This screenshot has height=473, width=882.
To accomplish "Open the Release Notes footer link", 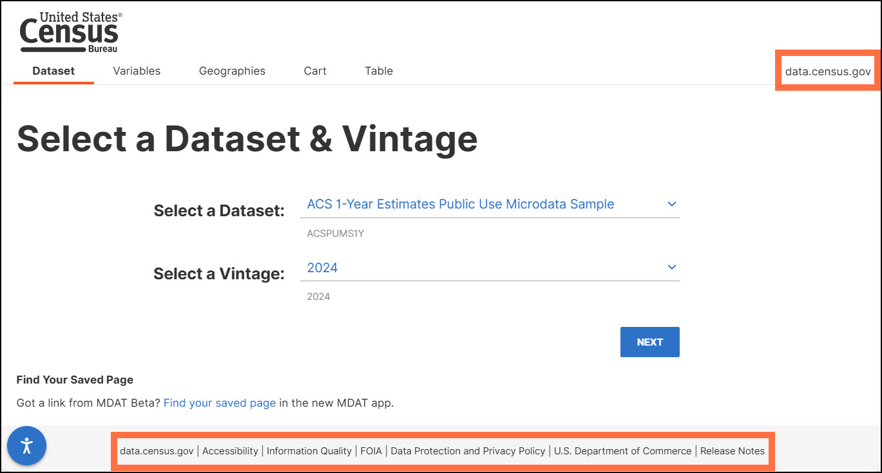I will click(732, 451).
